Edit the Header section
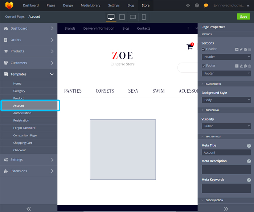Image resolution: width=254 pixels, height=212 pixels. (241, 50)
